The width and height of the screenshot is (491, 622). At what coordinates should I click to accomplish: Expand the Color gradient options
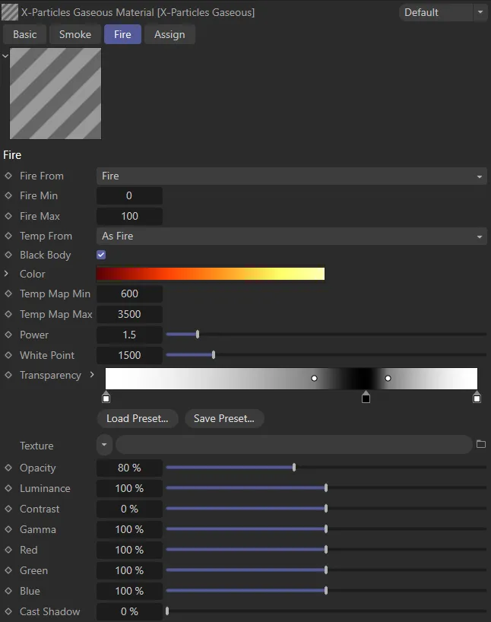[6, 274]
